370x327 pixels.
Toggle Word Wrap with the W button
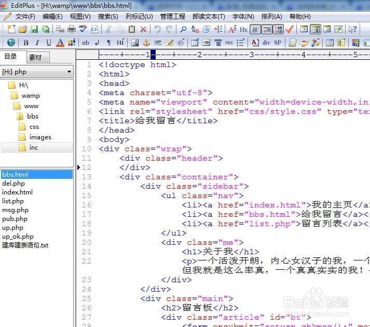pyautogui.click(x=255, y=29)
